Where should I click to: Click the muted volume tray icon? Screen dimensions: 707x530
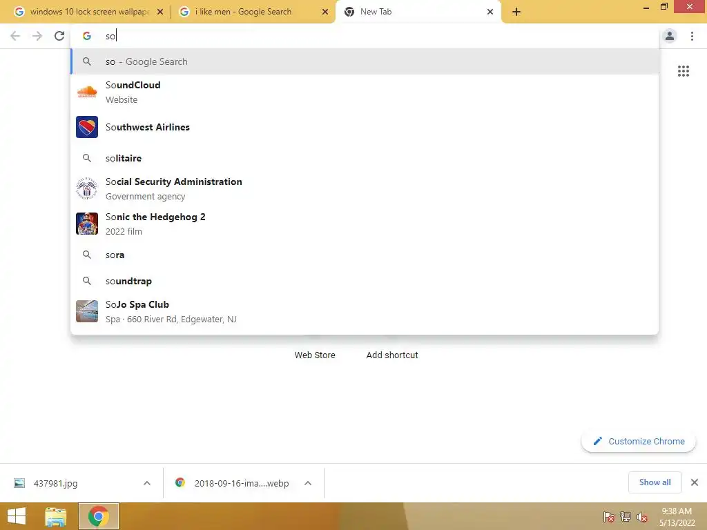642,516
